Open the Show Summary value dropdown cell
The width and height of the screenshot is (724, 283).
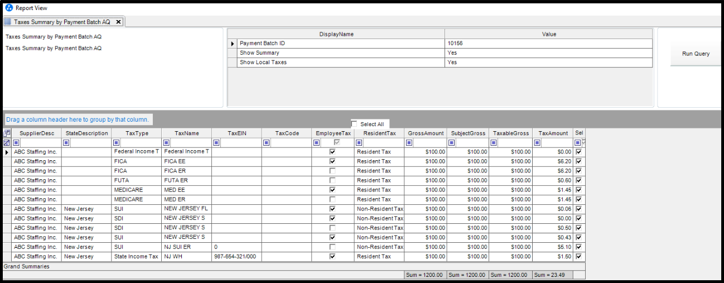(548, 53)
